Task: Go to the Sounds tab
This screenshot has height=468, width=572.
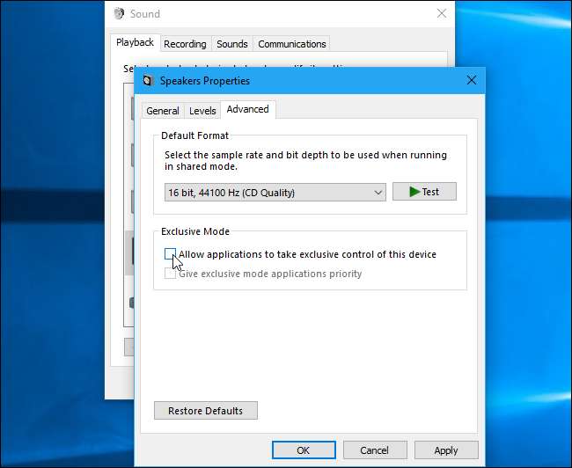Action: tap(232, 44)
